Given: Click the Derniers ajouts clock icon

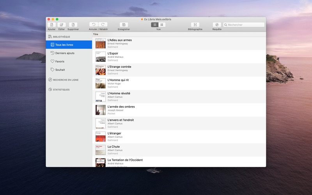Looking at the screenshot, I should [x=52, y=53].
